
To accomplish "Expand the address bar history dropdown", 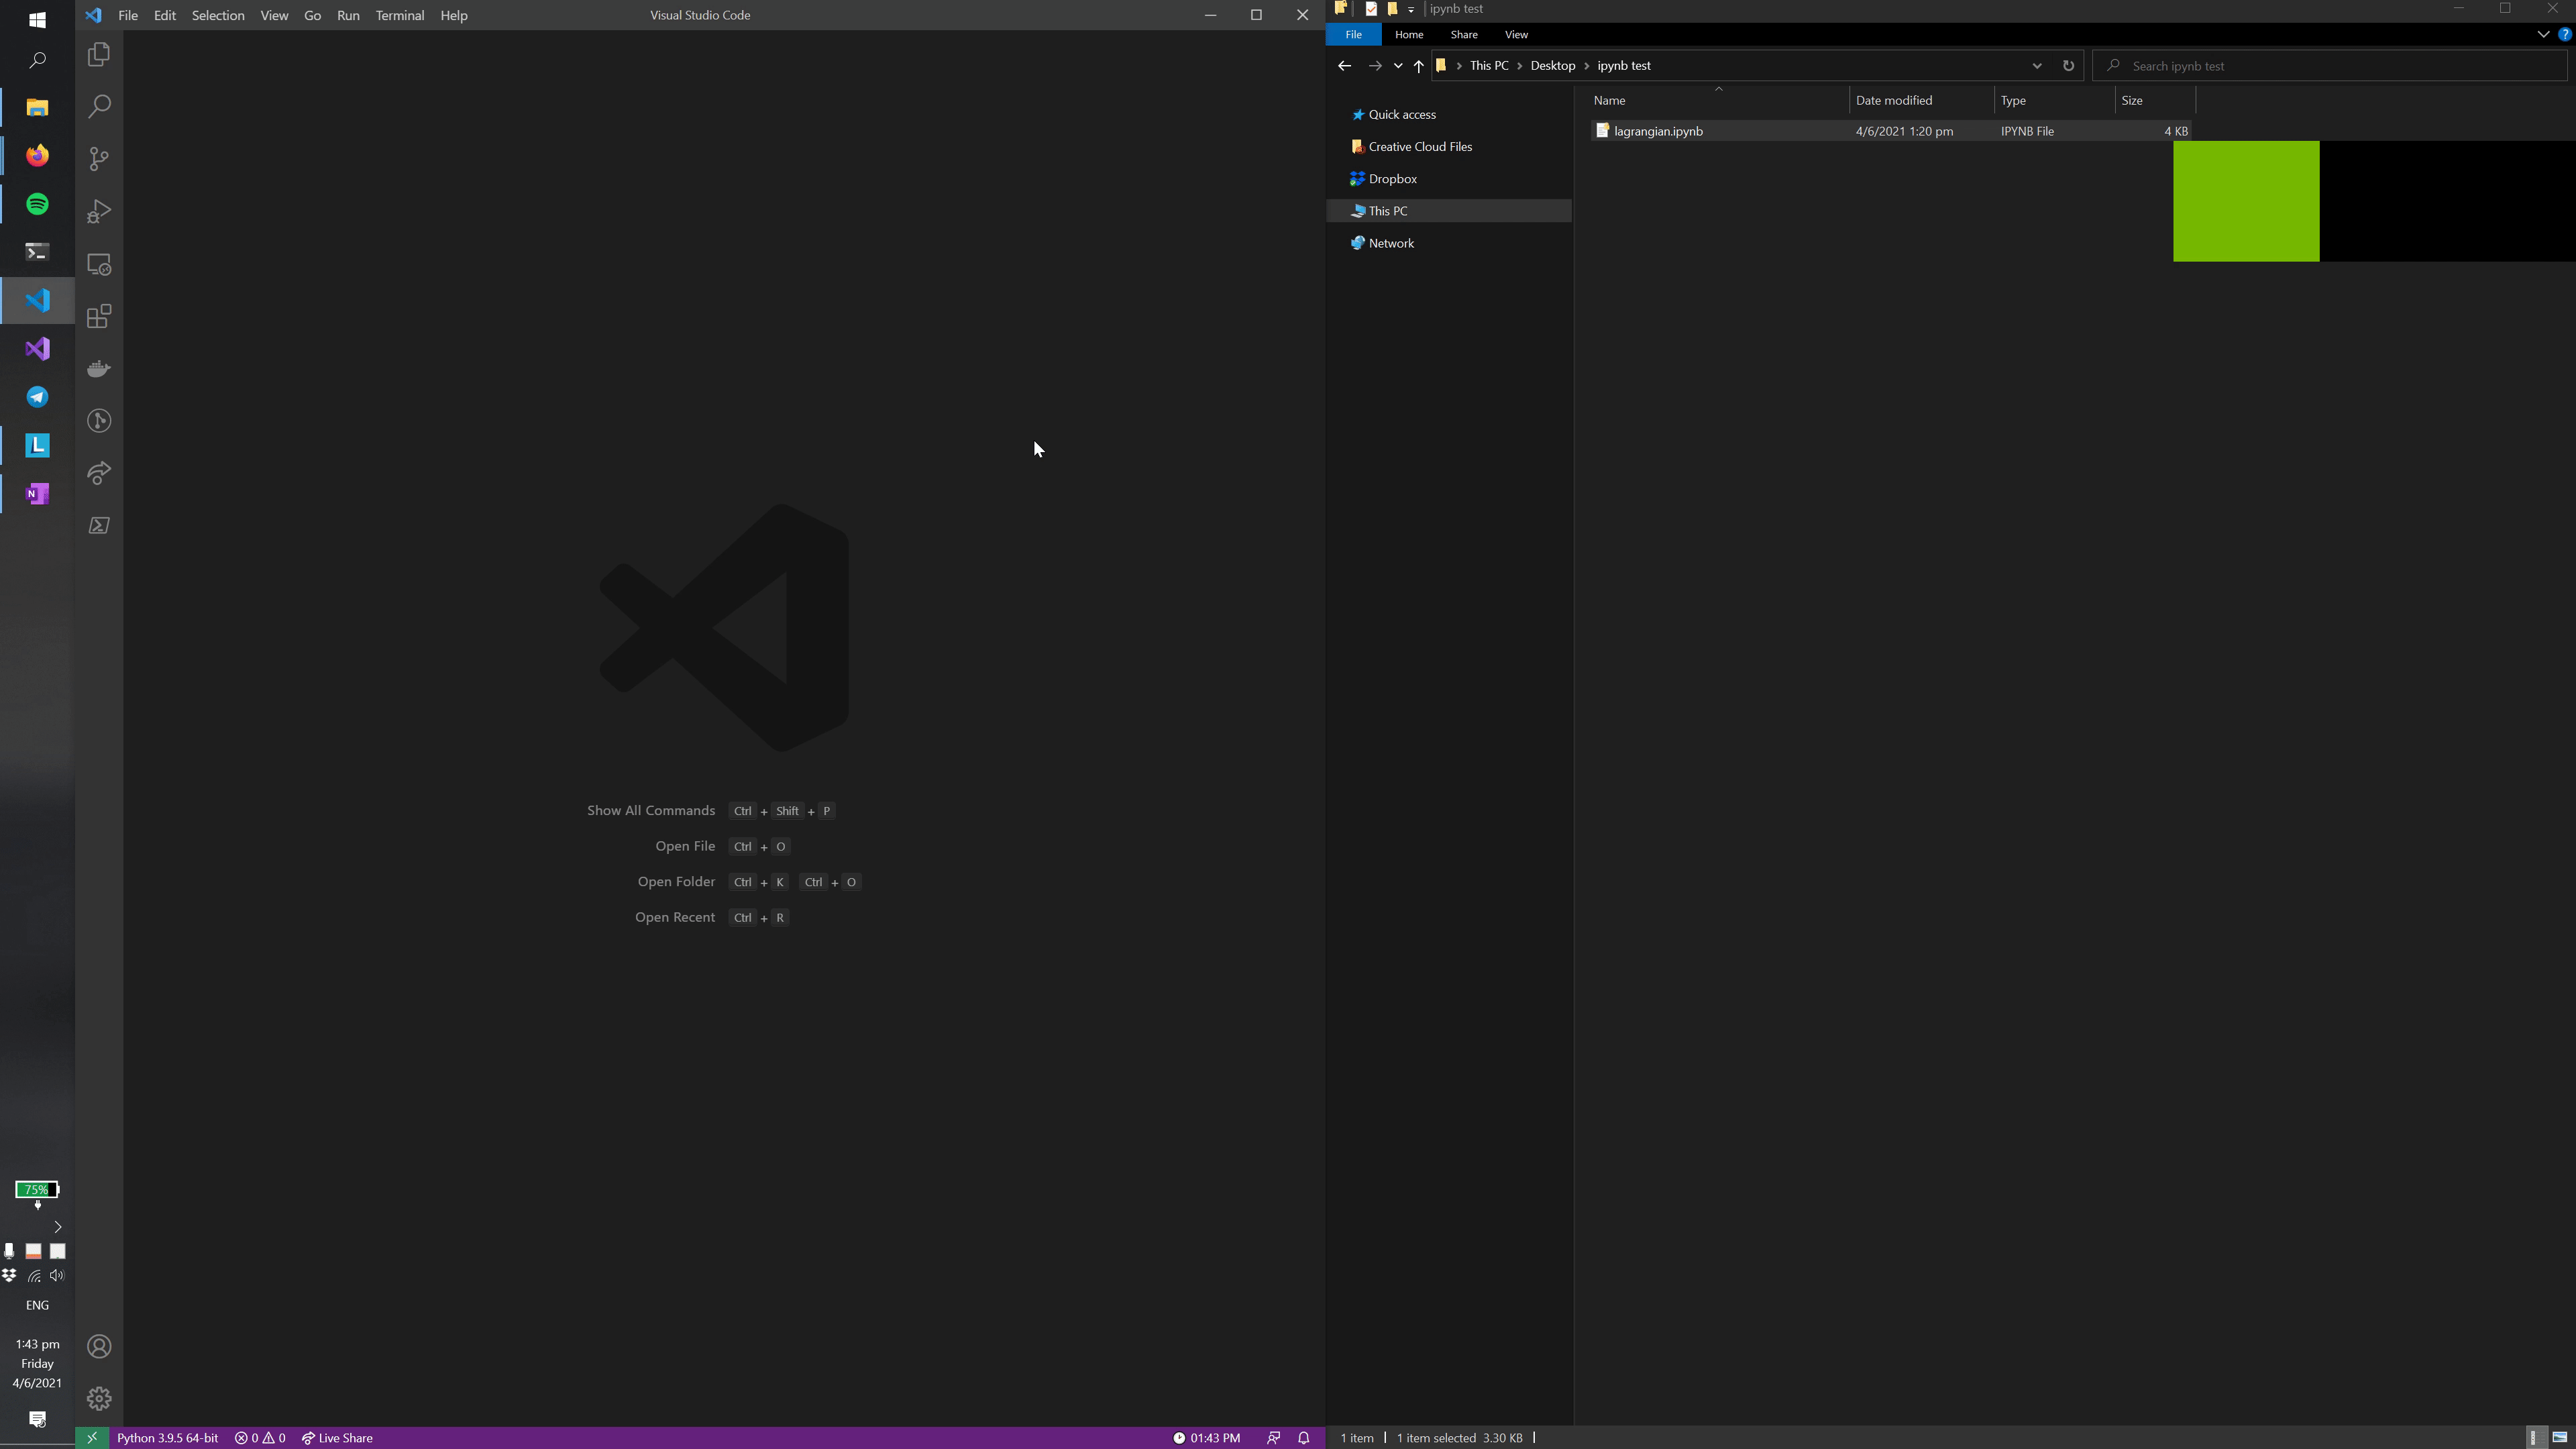I will click(x=2037, y=66).
